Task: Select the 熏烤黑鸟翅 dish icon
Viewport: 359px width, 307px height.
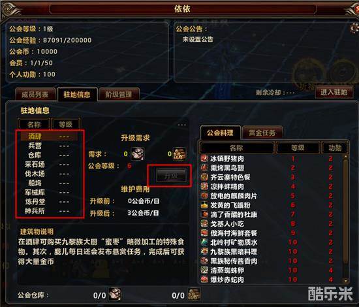Action: tap(204, 168)
